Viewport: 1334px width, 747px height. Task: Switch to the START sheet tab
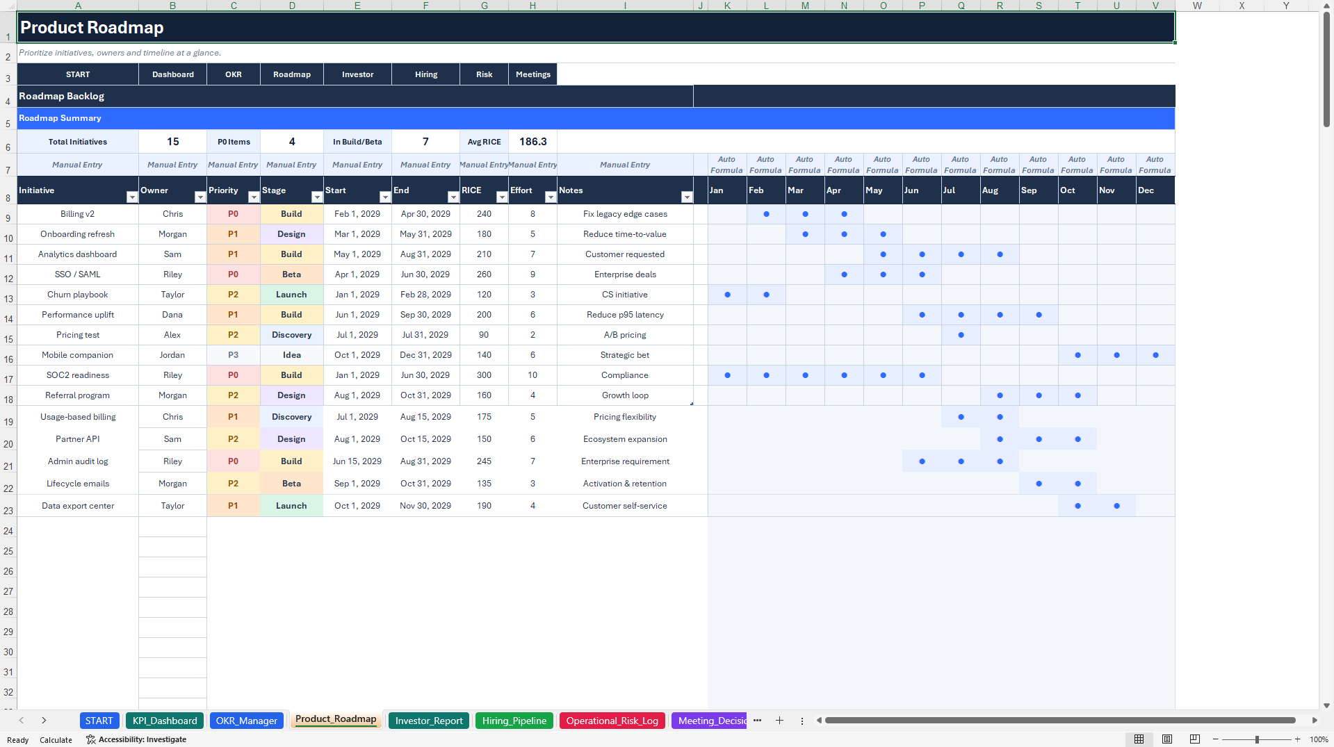point(99,721)
